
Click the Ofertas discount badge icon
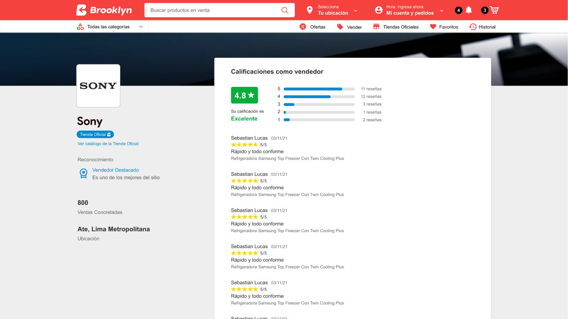[303, 27]
